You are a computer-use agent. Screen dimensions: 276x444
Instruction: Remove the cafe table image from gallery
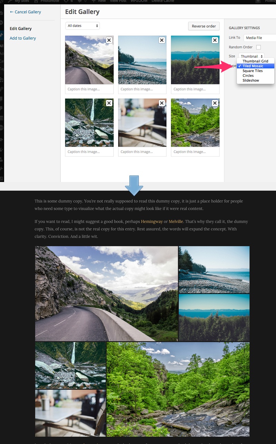point(162,103)
